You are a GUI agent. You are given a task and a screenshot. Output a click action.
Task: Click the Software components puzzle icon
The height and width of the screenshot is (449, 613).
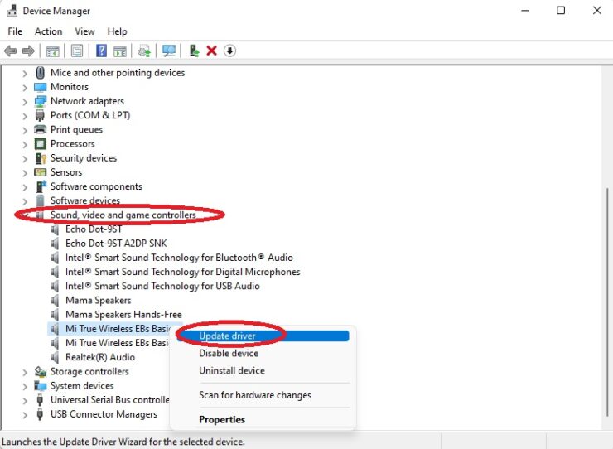(41, 186)
